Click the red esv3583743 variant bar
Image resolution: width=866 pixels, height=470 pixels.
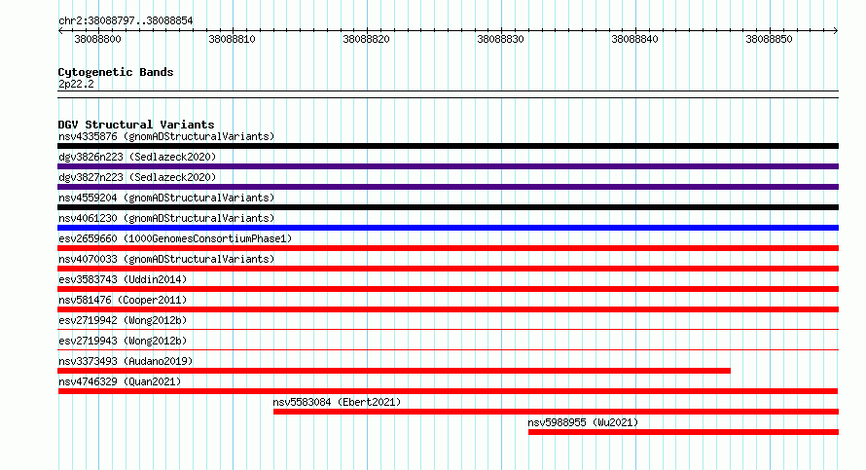point(448,289)
